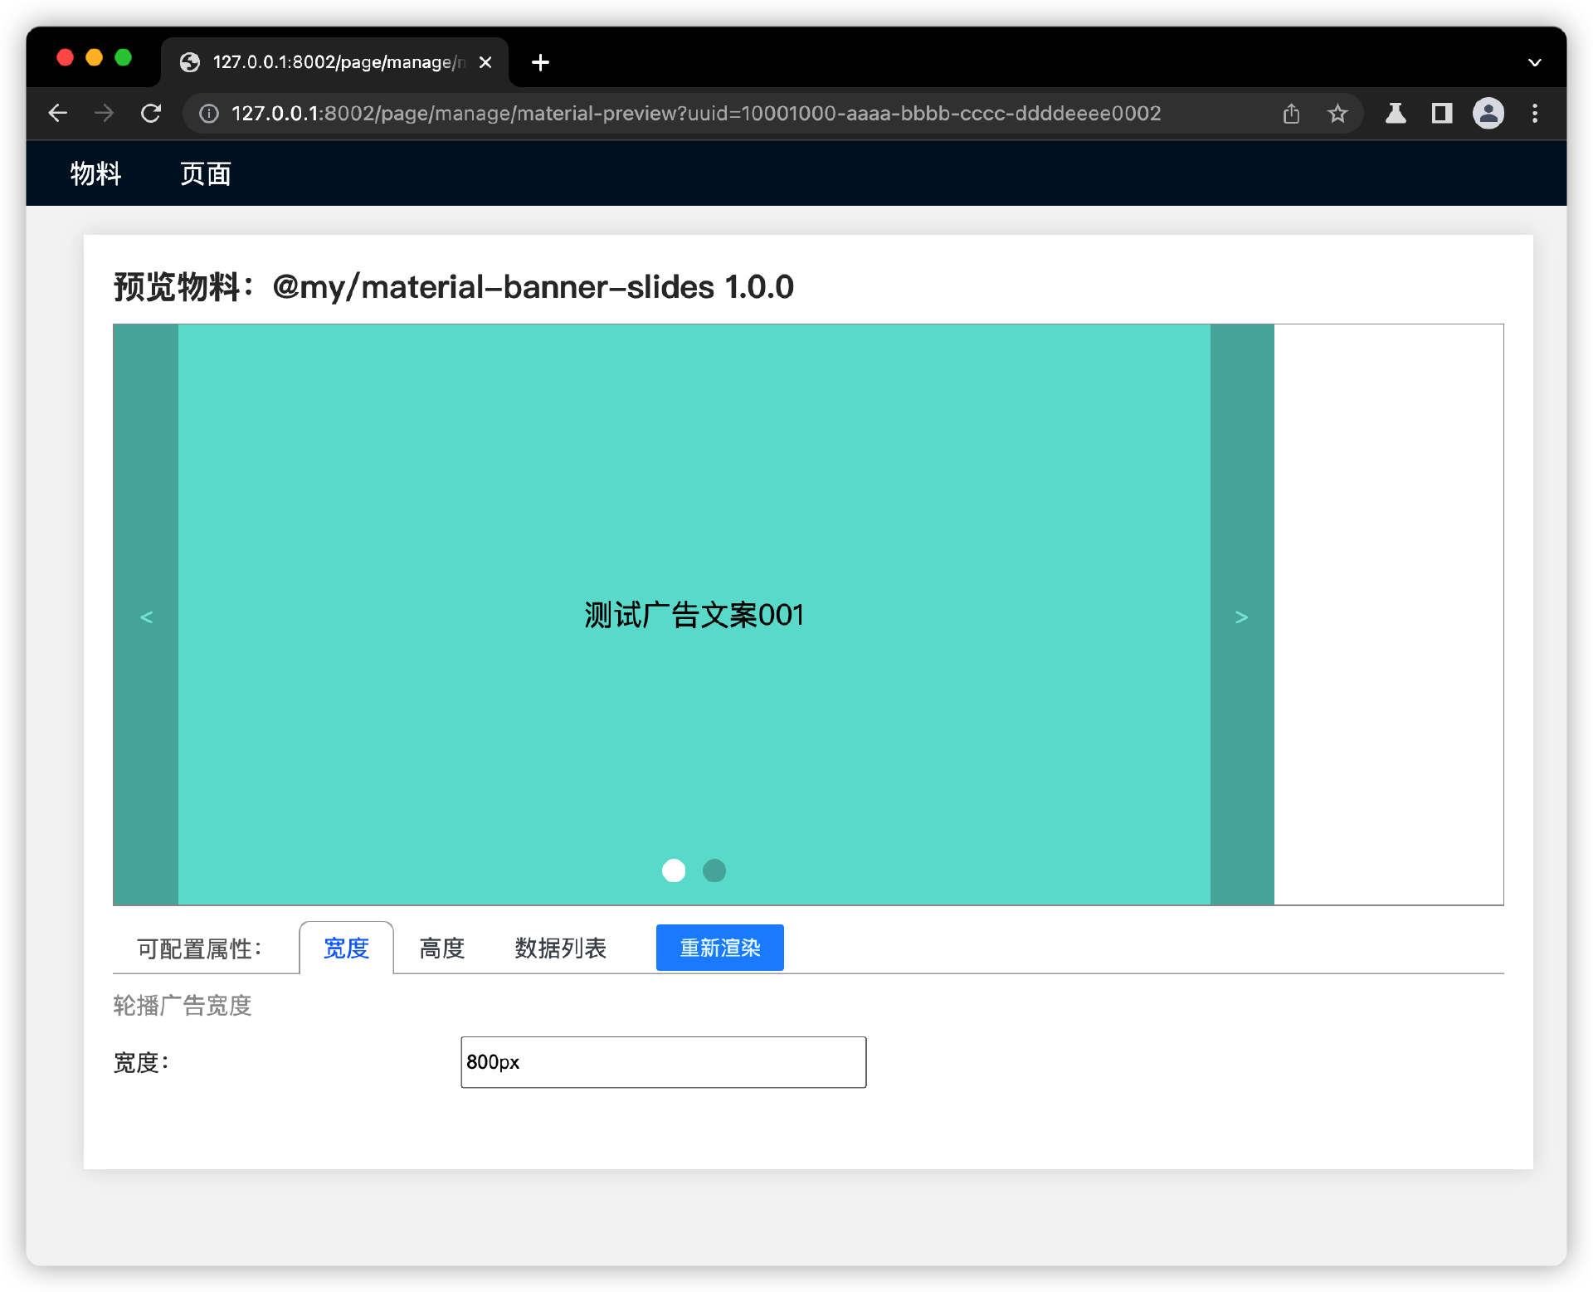
Task: Select the first white slide indicator dot
Action: pos(674,870)
